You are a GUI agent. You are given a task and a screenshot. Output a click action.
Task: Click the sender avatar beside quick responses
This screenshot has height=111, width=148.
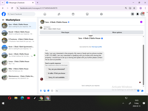42,79
